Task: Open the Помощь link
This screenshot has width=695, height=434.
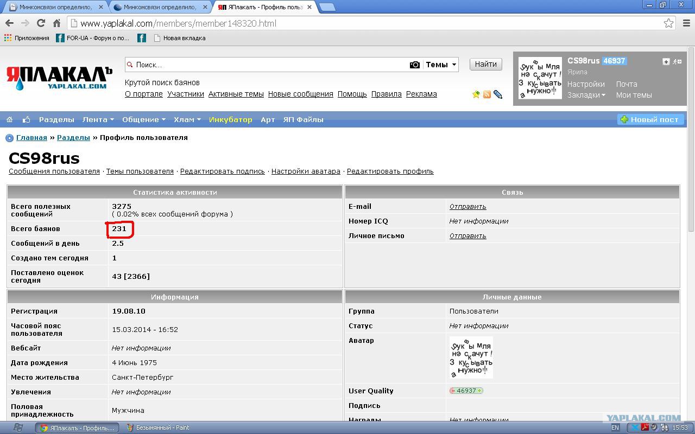Action: tap(352, 94)
